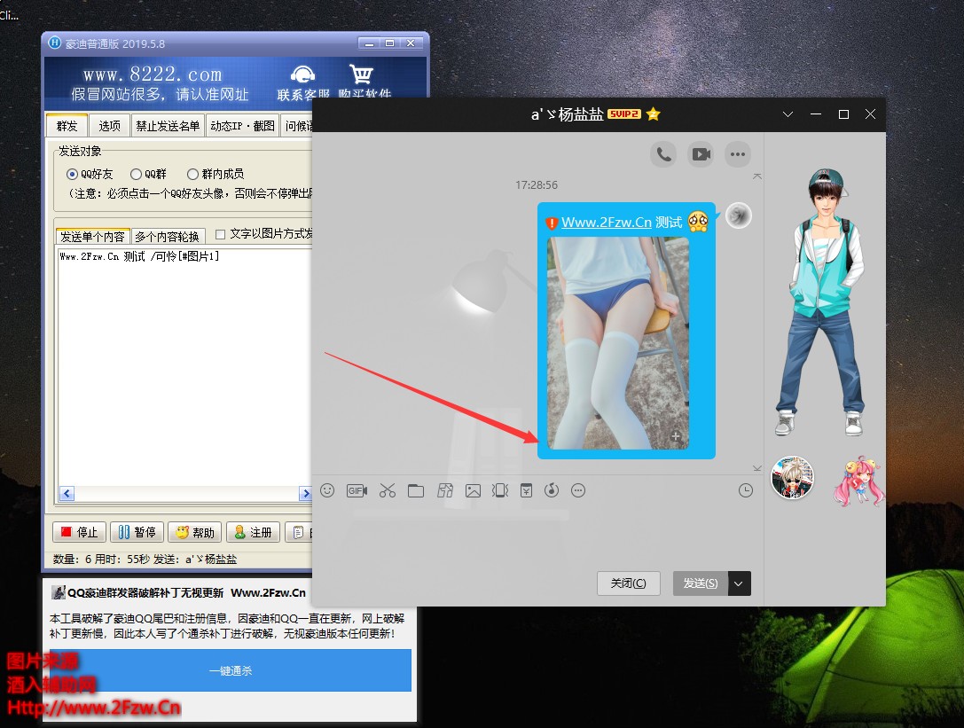The image size is (964, 728).
Task: Select the 群内成员 radio button
Action: (192, 174)
